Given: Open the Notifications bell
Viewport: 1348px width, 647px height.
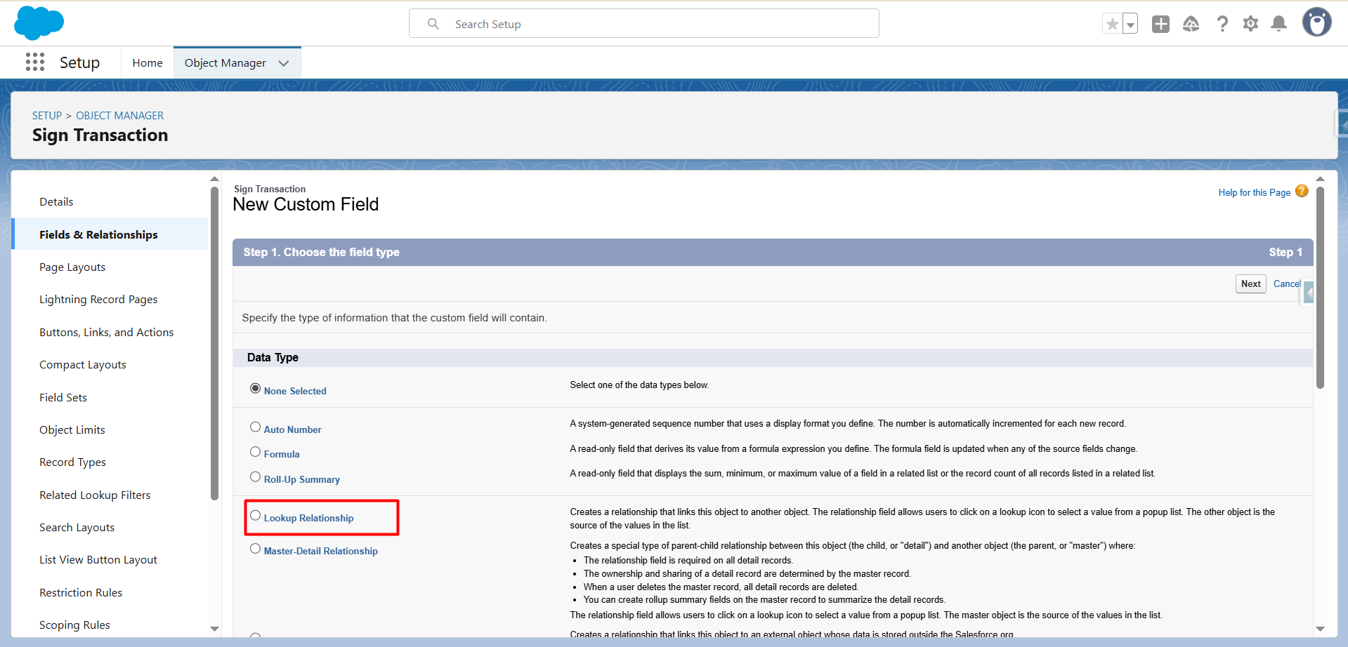Looking at the screenshot, I should [1279, 25].
